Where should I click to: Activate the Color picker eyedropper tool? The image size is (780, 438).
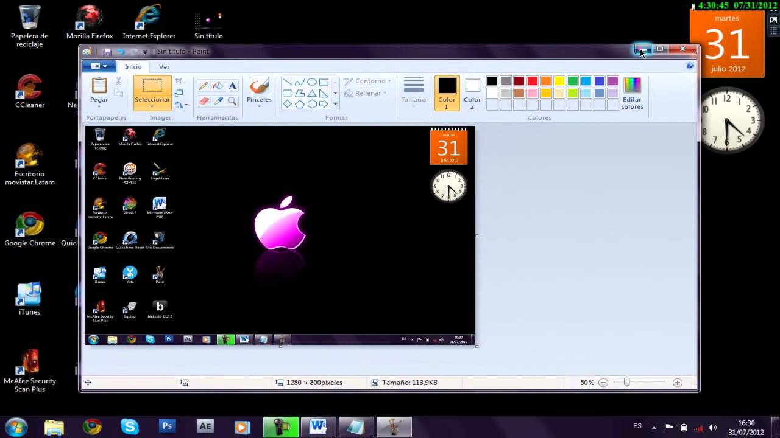[x=218, y=101]
